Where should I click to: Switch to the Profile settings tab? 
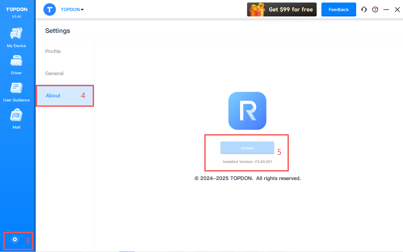coord(53,51)
